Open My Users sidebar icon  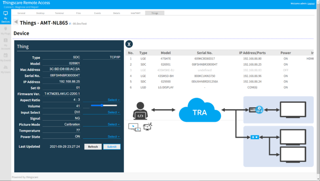6,69
